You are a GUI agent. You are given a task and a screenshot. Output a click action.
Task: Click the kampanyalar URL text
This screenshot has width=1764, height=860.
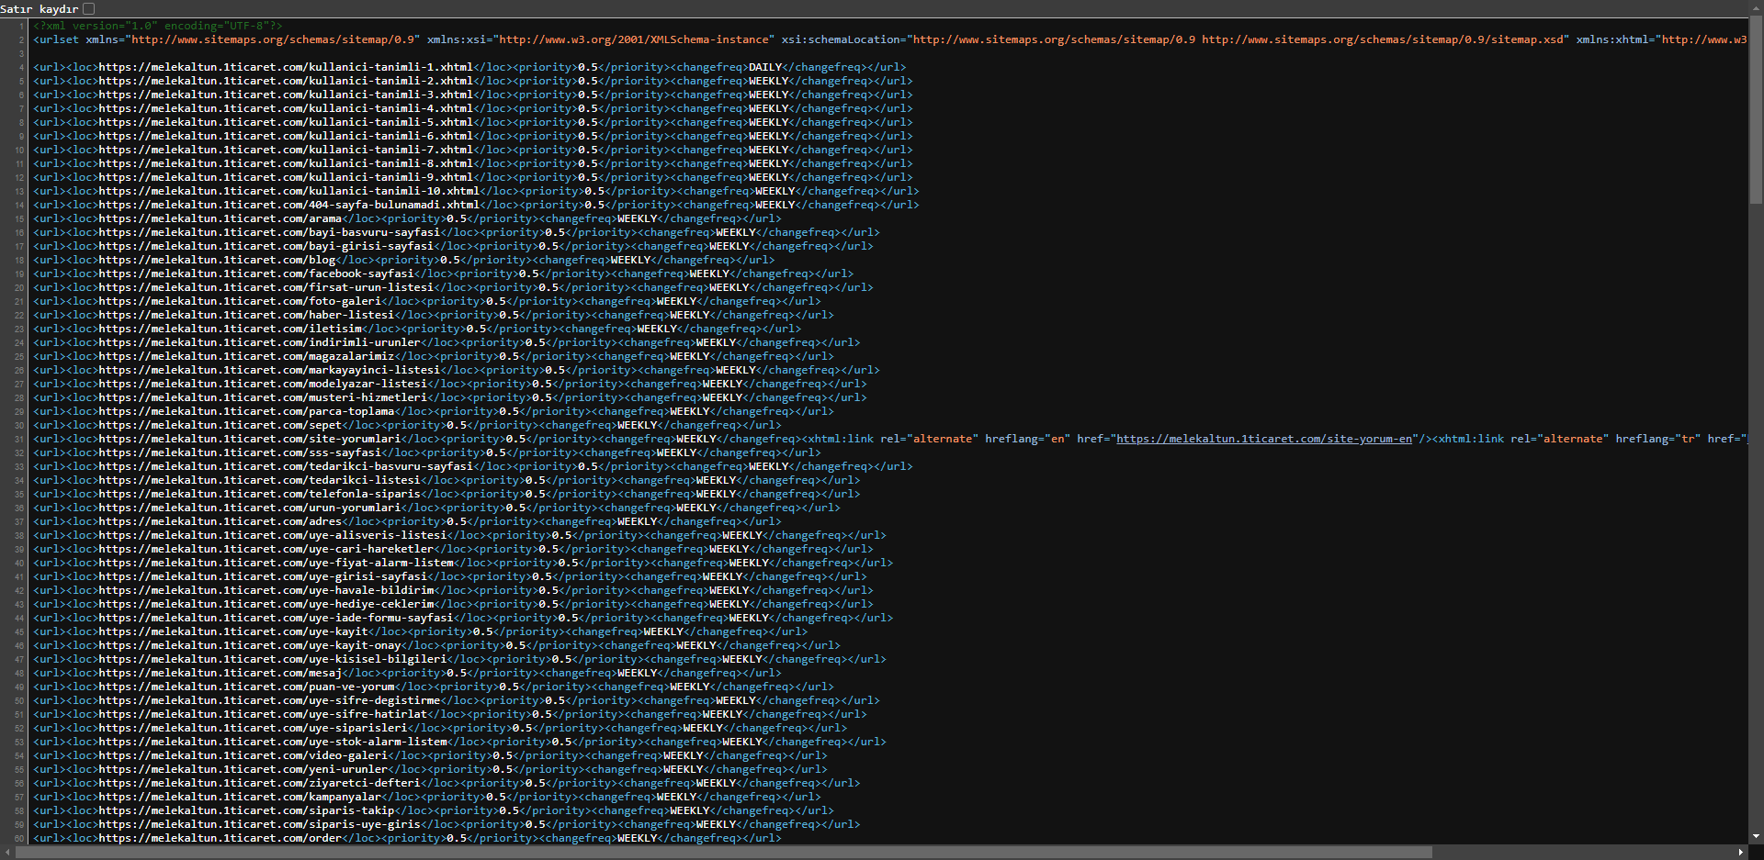point(240,797)
